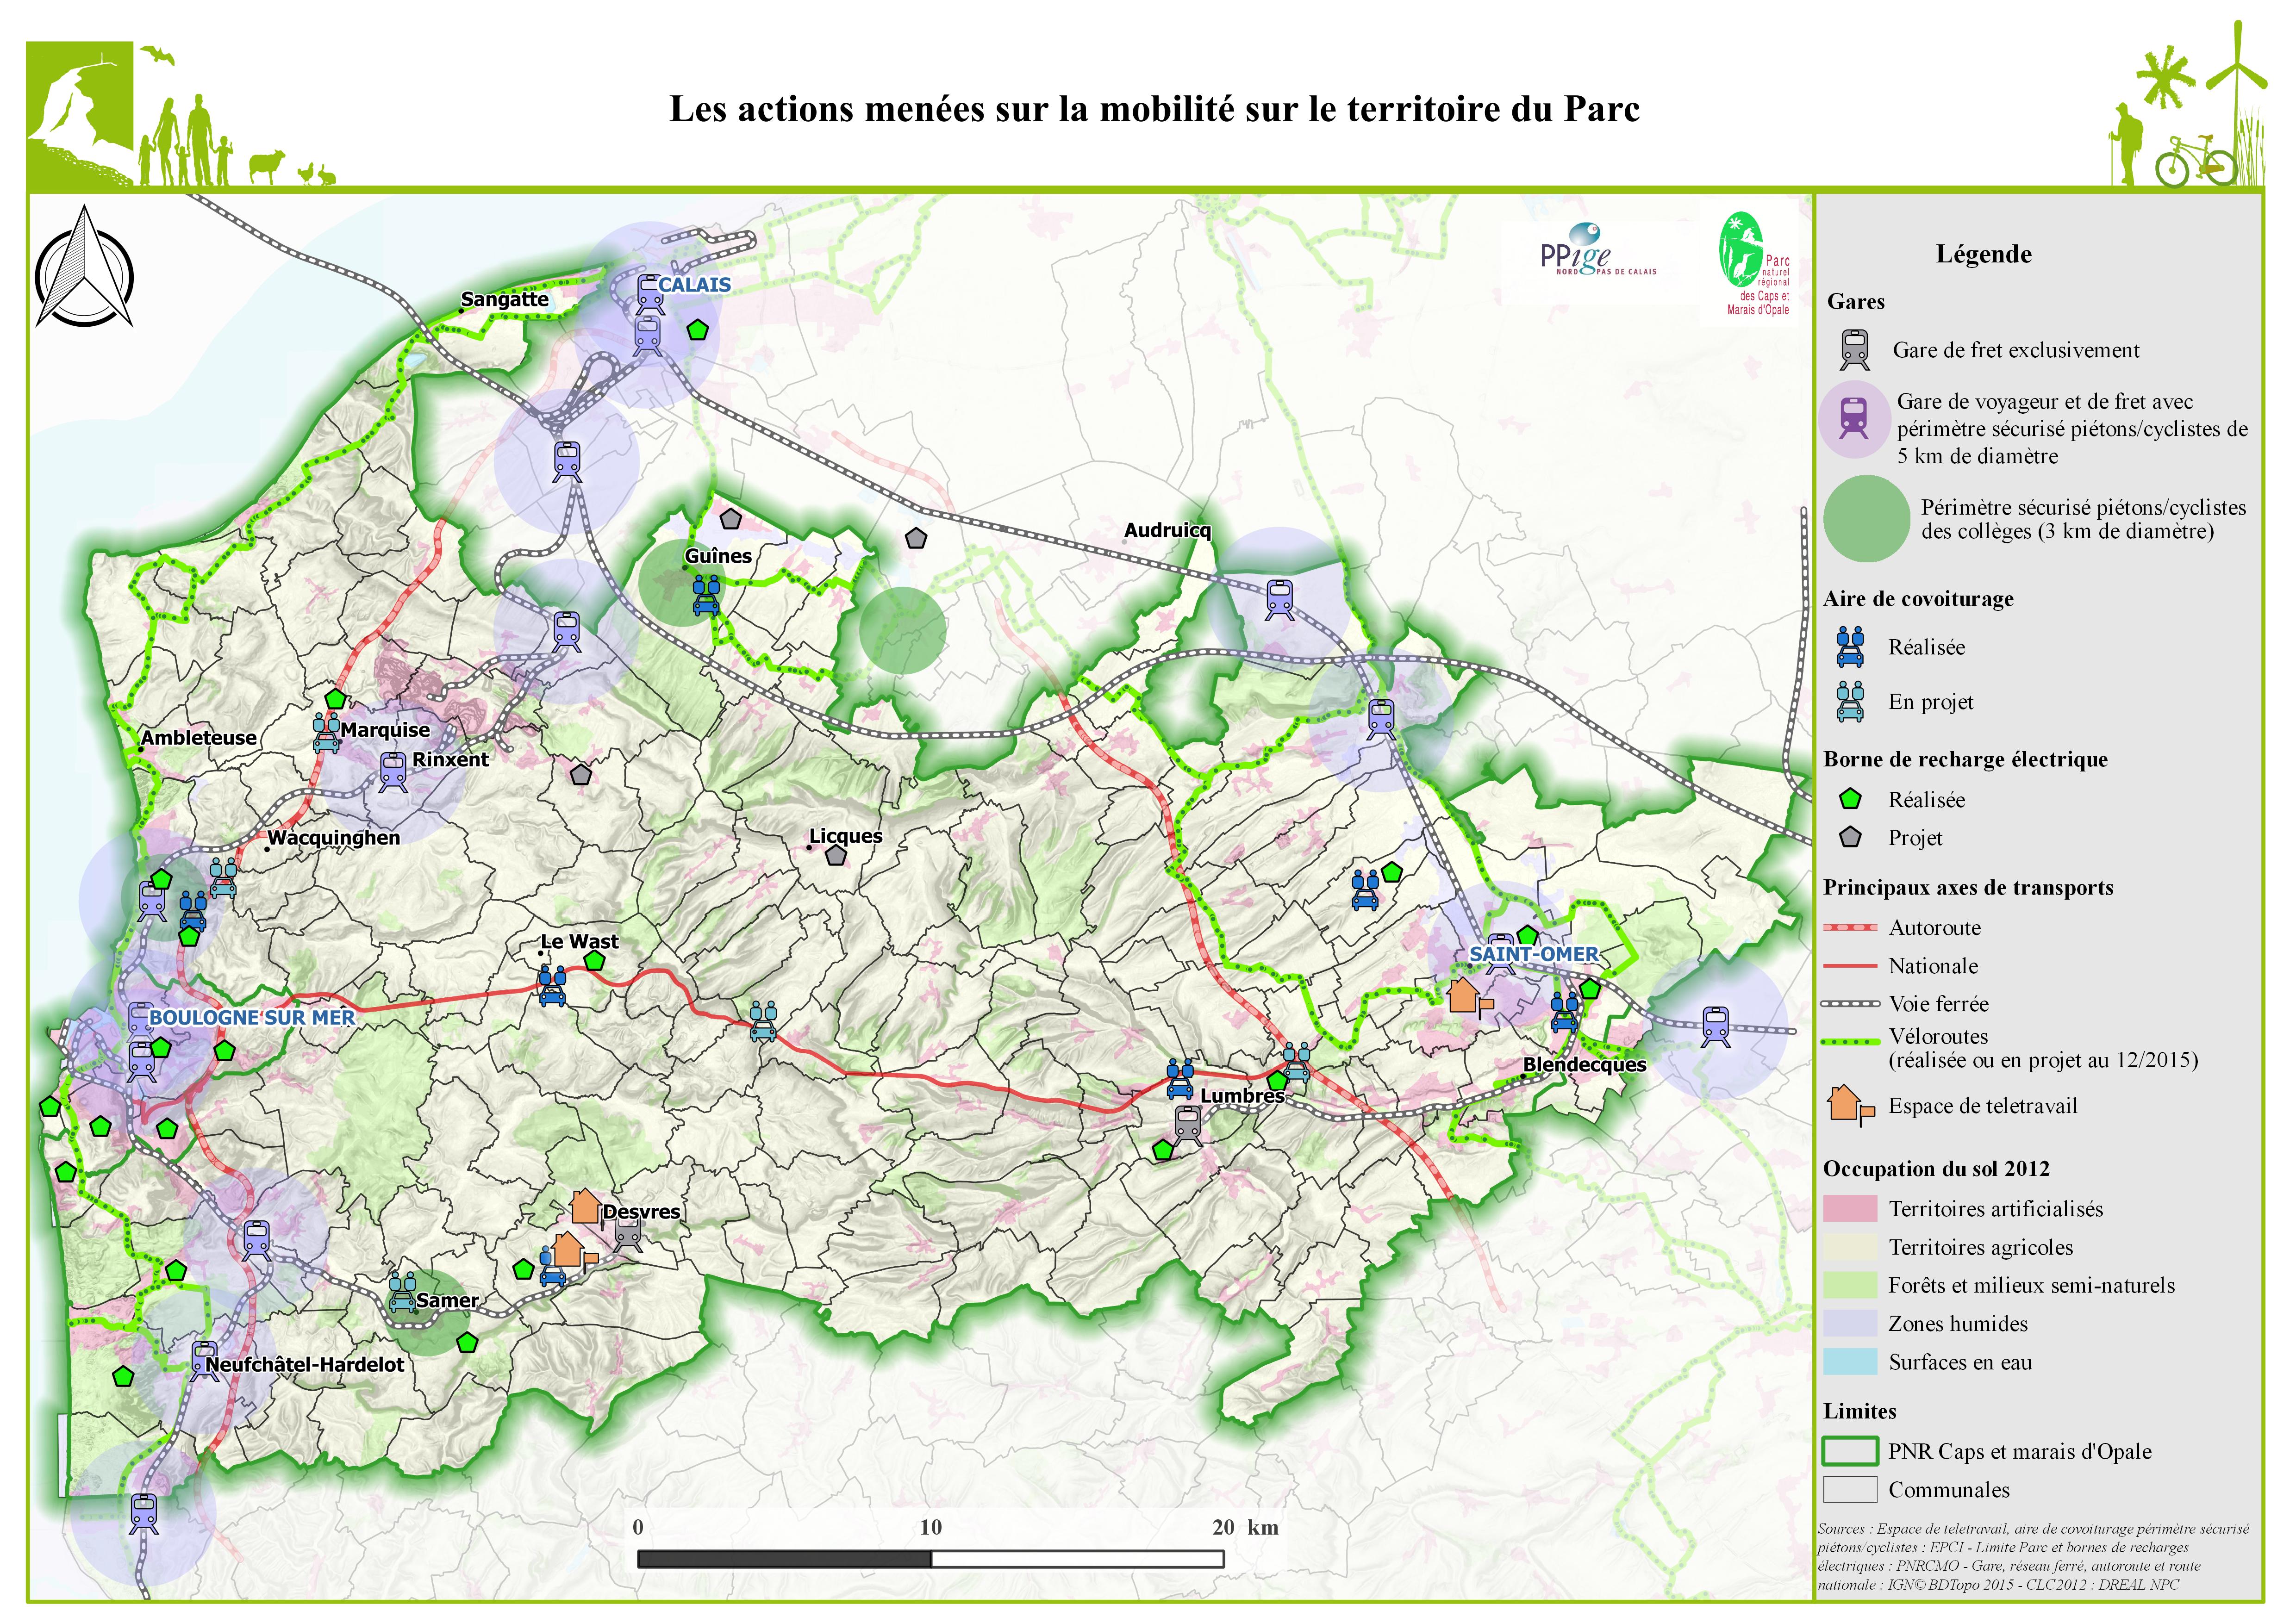
Task: Click legend Espace de teletravail house icon
Action: [x=1850, y=1106]
